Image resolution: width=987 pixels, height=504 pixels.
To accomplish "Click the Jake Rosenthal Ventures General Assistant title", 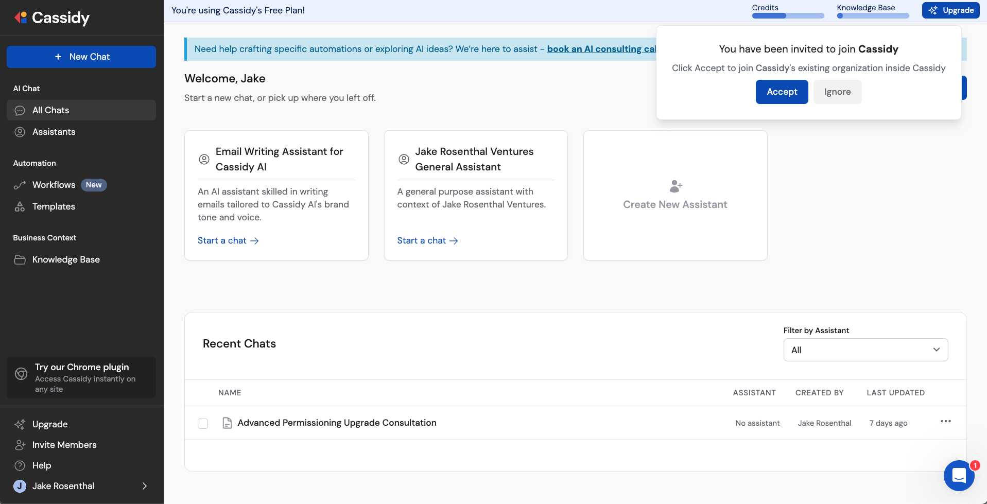I will tap(474, 160).
